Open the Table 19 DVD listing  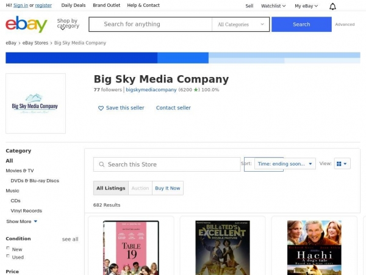pos(131,248)
